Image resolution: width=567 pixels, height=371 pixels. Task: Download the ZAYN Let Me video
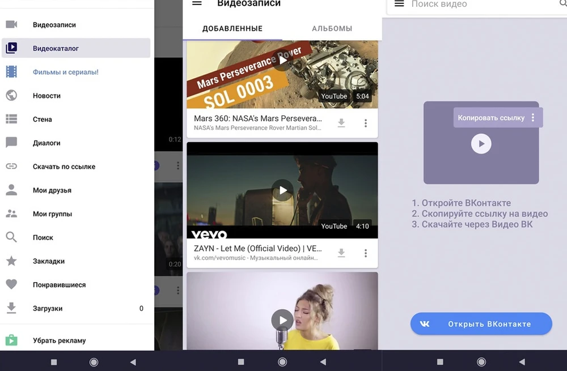[x=341, y=253]
